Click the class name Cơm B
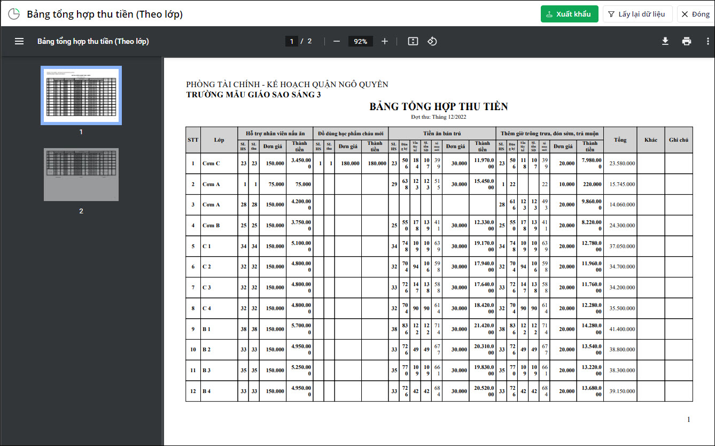The width and height of the screenshot is (715, 446). 211,225
